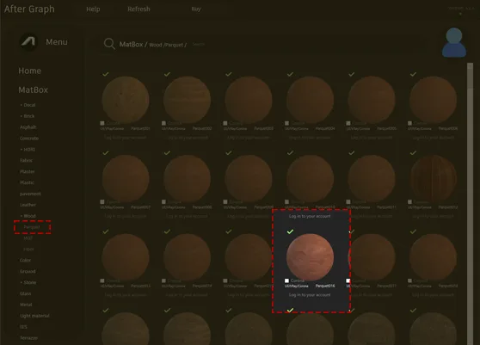
Task: Tick the Corona checkbox under Parquet001
Action: tap(102, 123)
